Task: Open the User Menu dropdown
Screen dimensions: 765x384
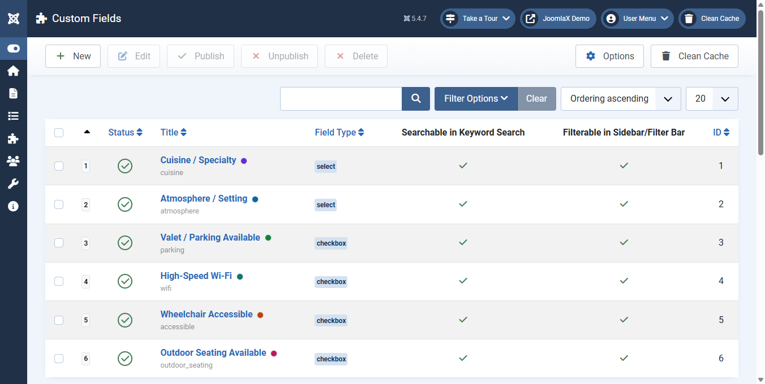Action: (637, 19)
